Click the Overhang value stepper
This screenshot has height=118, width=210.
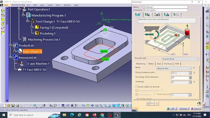pos(190,82)
